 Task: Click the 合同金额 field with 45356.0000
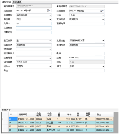point(34,62)
